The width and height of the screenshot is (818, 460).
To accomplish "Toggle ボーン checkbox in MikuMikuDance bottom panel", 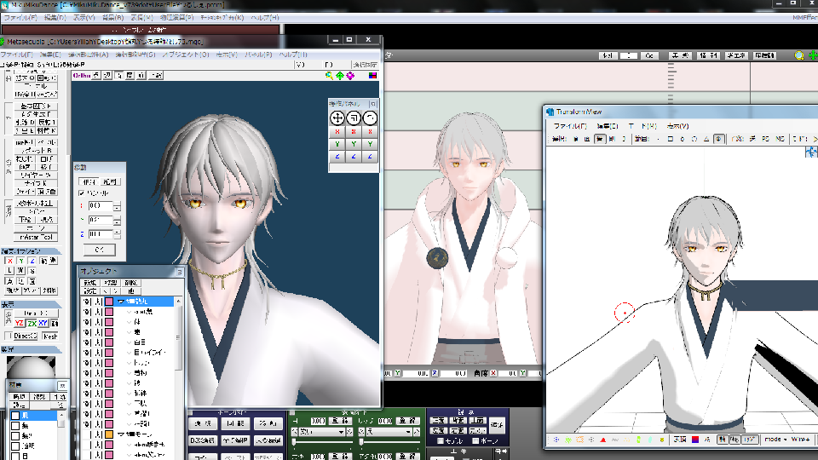I will [x=475, y=441].
